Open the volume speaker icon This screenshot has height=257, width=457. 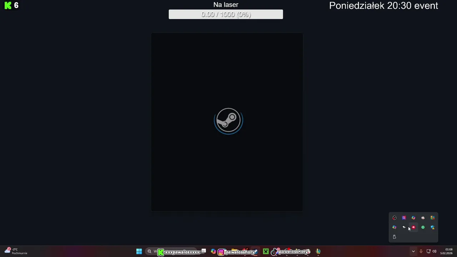point(435,252)
